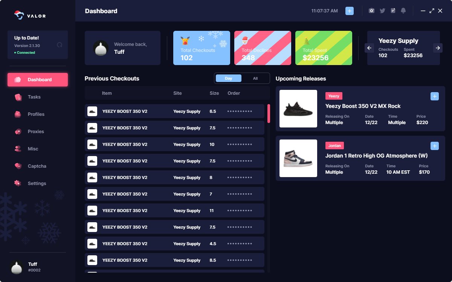Click the Yeezy Supply stats title
This screenshot has height=282, width=452.
(399, 41)
